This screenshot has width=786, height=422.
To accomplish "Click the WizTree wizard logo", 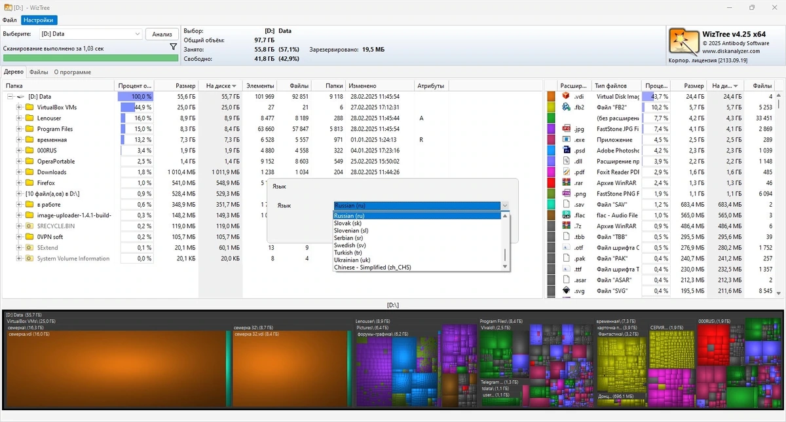I will 684,41.
